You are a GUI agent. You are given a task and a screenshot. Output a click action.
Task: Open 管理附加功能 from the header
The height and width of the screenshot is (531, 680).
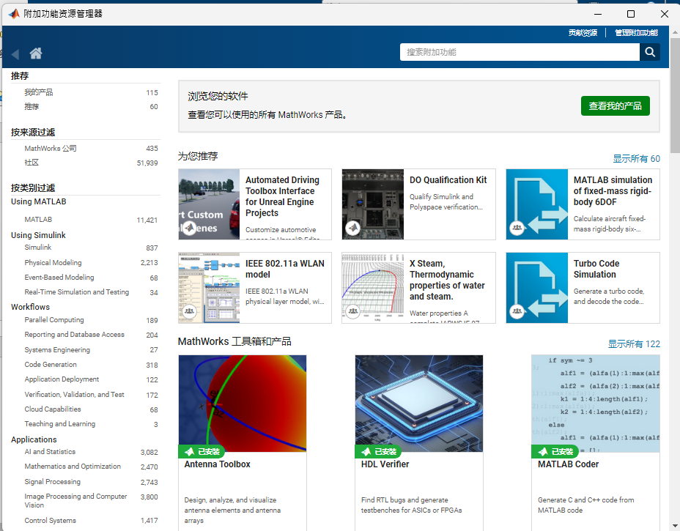coord(636,33)
